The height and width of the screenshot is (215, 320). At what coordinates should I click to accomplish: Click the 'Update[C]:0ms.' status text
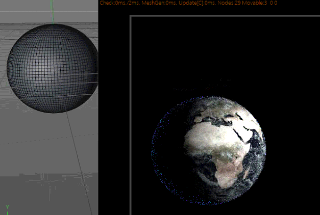click(x=198, y=3)
